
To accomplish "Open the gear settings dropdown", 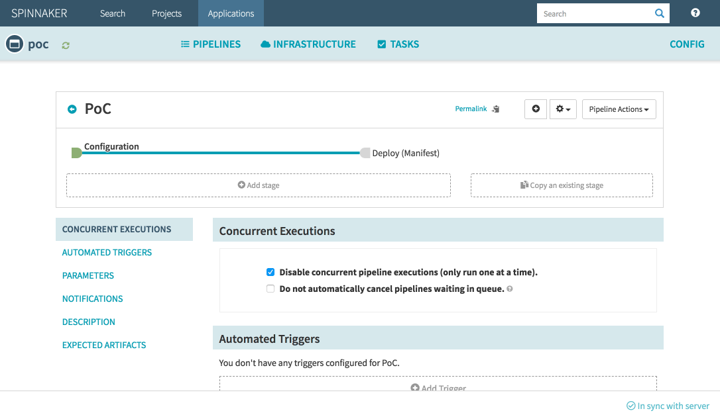I will tap(563, 109).
